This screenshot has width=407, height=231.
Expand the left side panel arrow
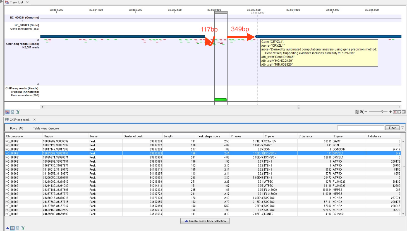point(1,2)
